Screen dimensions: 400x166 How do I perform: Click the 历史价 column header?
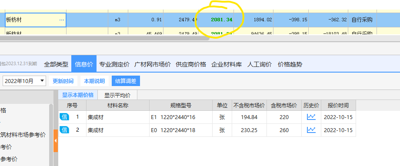coord(311,105)
